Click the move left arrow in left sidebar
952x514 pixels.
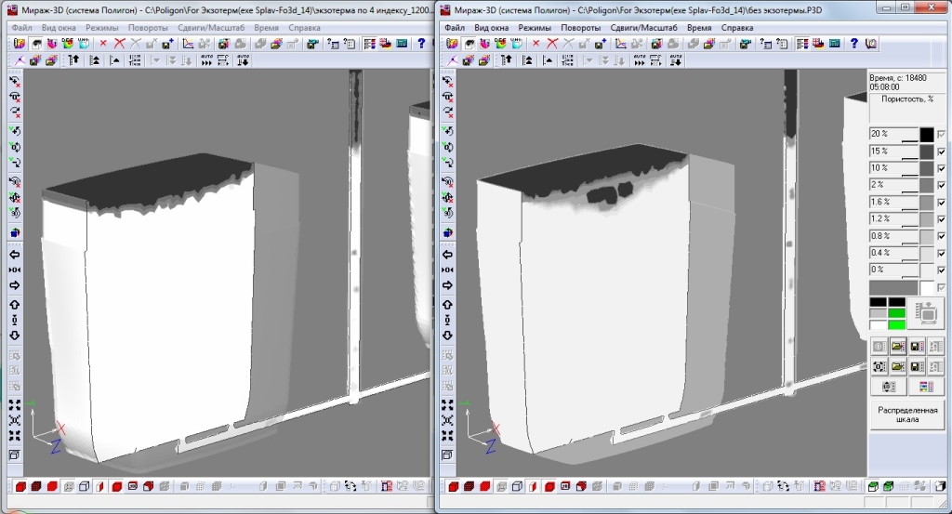(x=15, y=255)
